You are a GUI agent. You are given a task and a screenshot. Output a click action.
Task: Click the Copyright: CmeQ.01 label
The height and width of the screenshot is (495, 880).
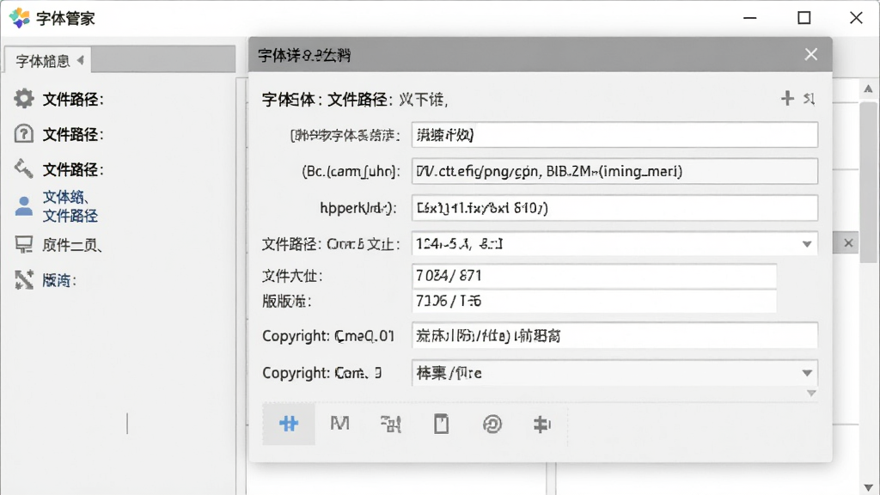[x=328, y=336]
